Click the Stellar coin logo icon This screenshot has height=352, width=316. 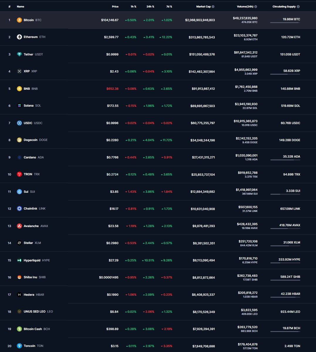click(x=19, y=243)
